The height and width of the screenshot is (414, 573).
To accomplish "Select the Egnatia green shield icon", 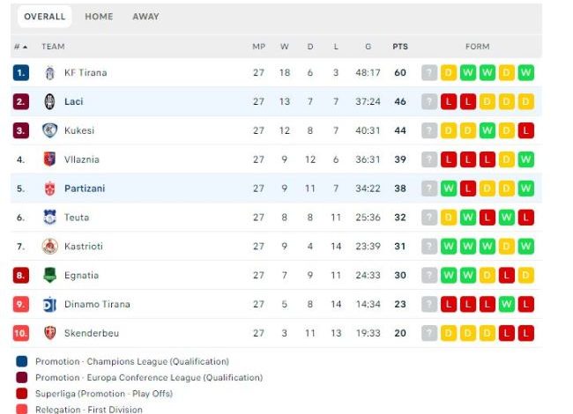I will [x=49, y=276].
